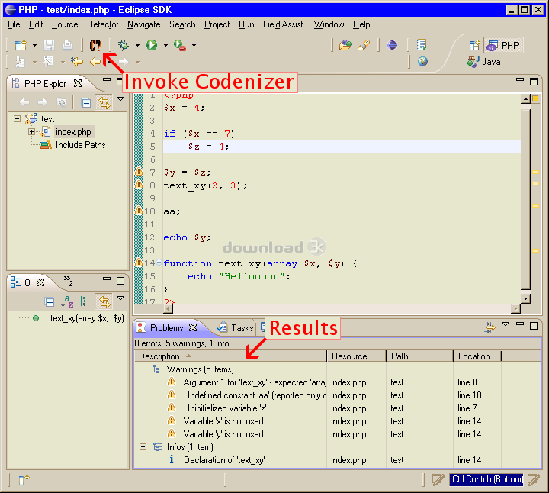Screen dimensions: 549x493
Task: Click the green Run icon
Action: [152, 45]
